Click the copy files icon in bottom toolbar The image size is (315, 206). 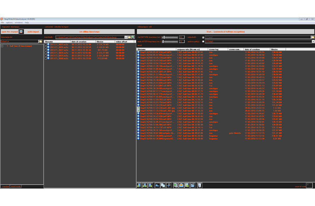pos(163,185)
